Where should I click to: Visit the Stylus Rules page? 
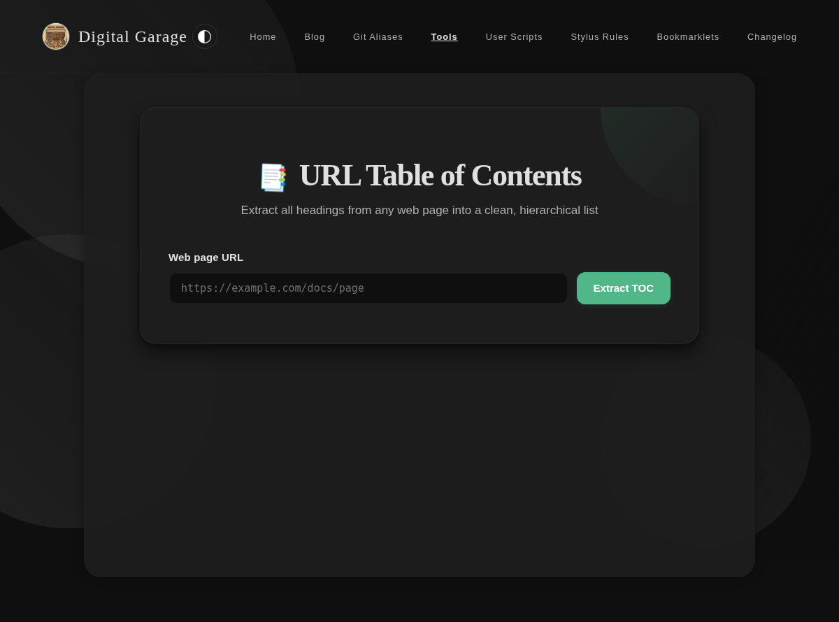(x=600, y=36)
